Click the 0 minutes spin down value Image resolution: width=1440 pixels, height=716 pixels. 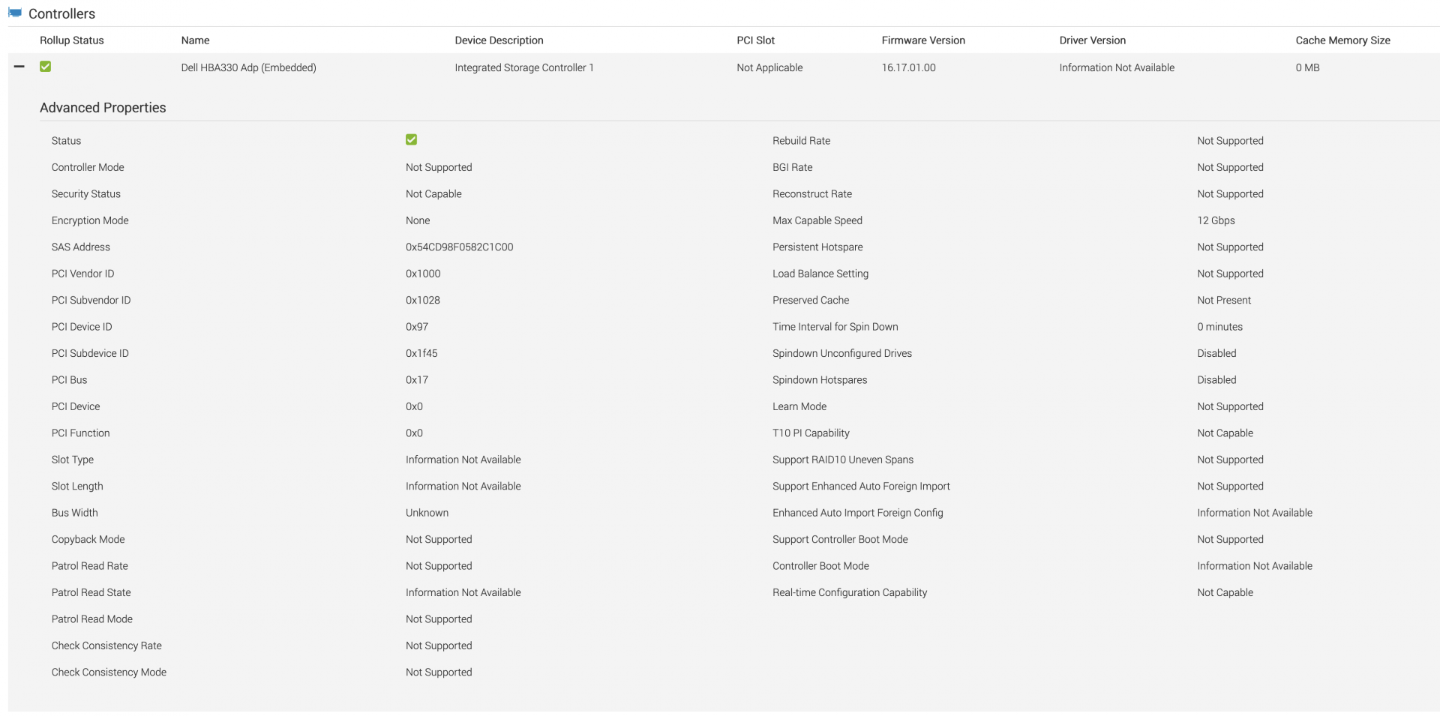[1219, 327]
